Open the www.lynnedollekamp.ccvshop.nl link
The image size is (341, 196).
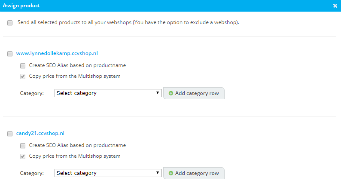(x=57, y=54)
